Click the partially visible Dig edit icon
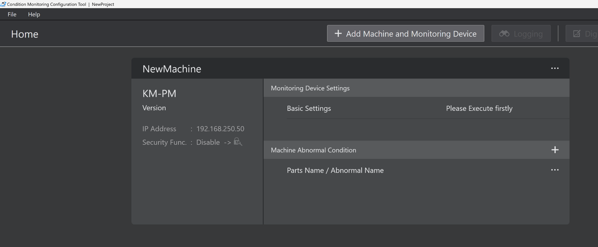The width and height of the screenshot is (598, 247). tap(577, 34)
